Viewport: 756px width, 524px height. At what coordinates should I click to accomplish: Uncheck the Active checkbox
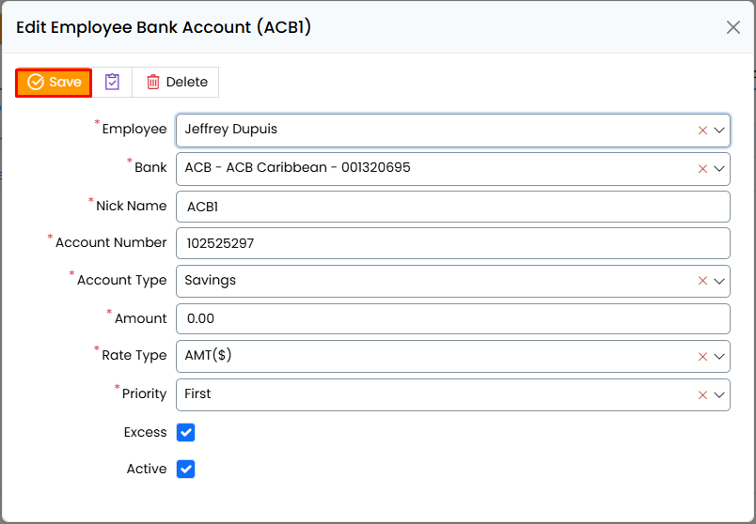click(185, 469)
